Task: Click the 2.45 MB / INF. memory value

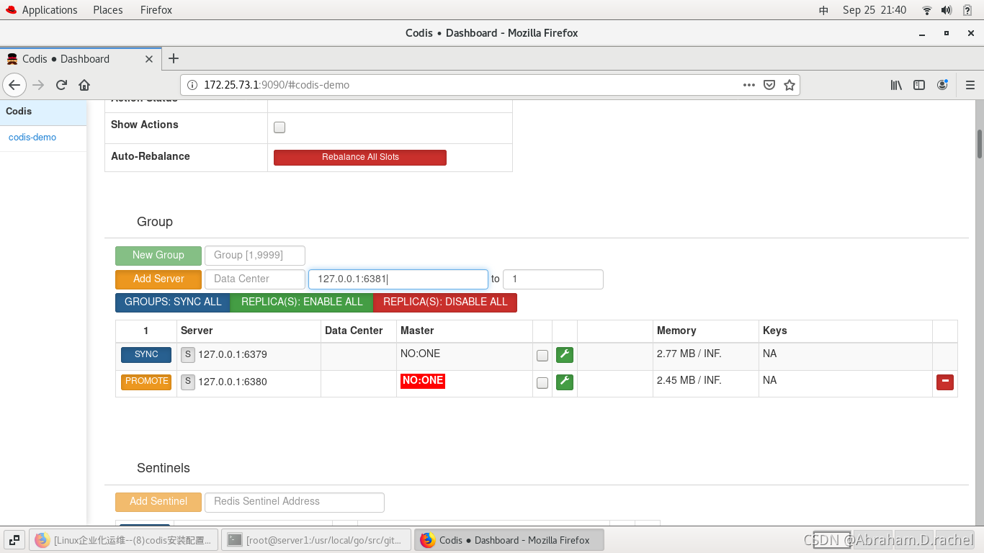Action: [x=689, y=380]
